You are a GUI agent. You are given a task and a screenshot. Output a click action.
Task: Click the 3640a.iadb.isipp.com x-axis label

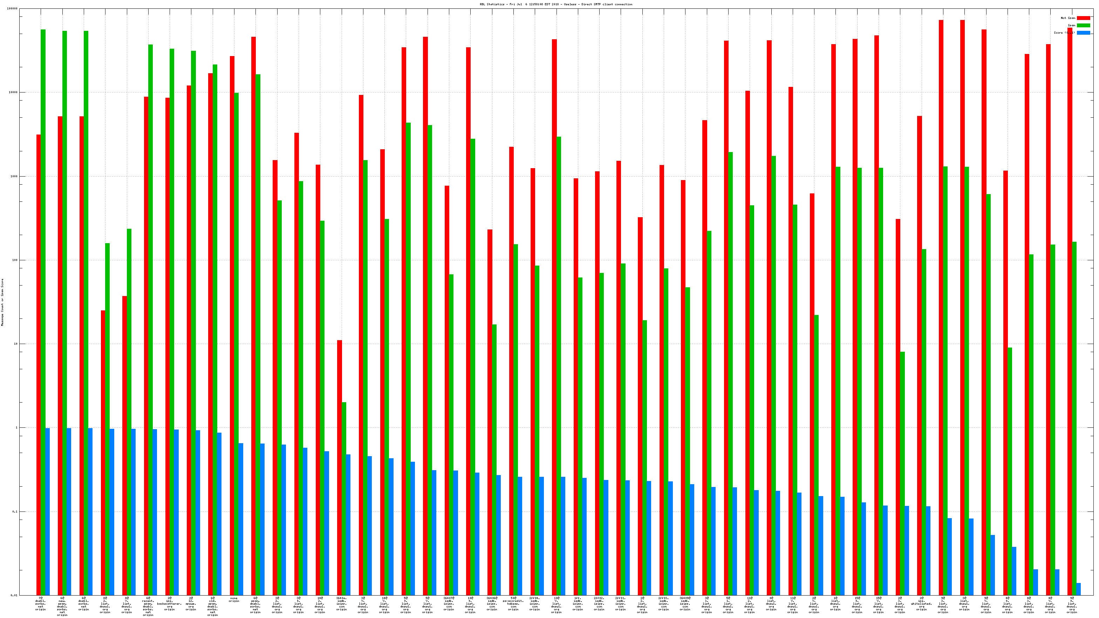click(x=341, y=604)
